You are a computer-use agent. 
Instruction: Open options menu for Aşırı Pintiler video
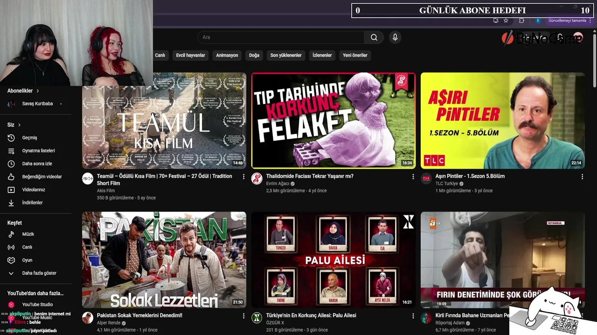pyautogui.click(x=582, y=177)
